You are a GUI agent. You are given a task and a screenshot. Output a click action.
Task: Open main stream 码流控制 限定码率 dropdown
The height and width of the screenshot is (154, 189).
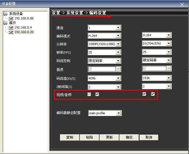[104, 61]
